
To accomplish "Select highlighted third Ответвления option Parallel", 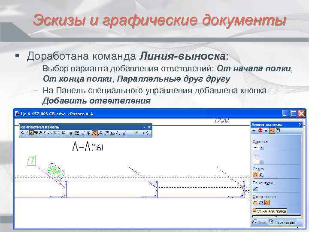I will pos(267,202).
